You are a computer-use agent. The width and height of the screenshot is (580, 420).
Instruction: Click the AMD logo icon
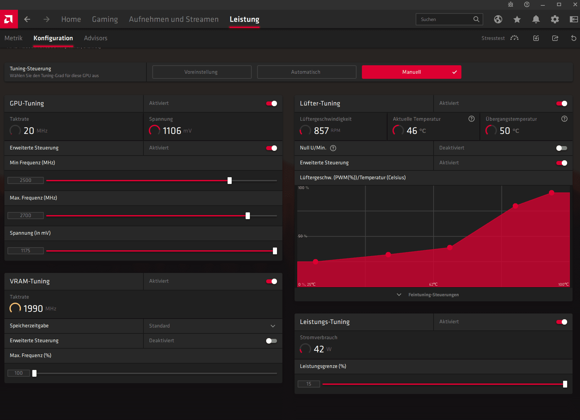[9, 19]
